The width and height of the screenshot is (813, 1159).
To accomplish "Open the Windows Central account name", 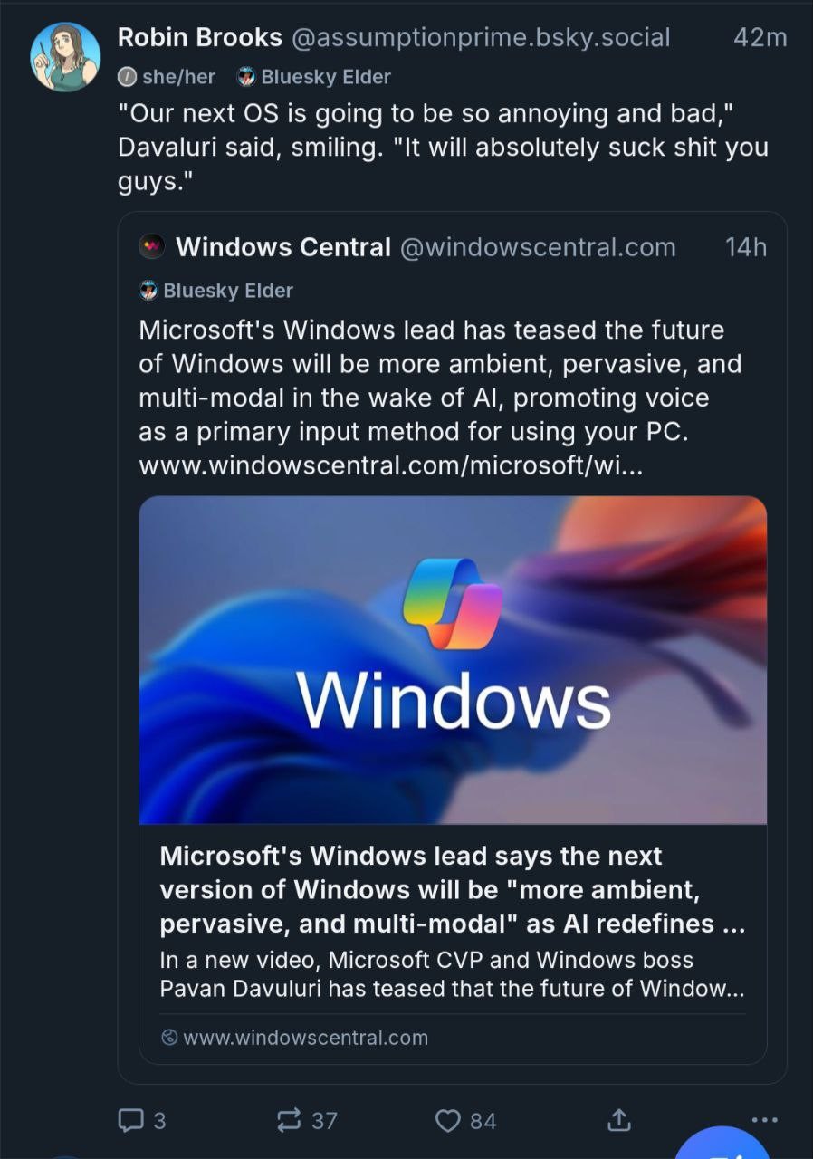I will tap(282, 246).
